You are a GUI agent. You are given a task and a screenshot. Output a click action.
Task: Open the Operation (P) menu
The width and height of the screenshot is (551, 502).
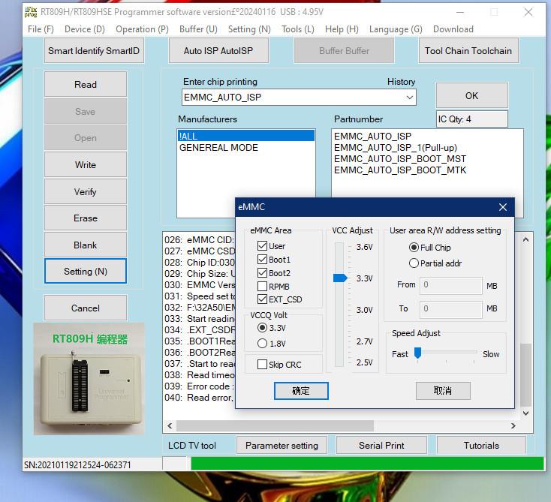pos(142,29)
